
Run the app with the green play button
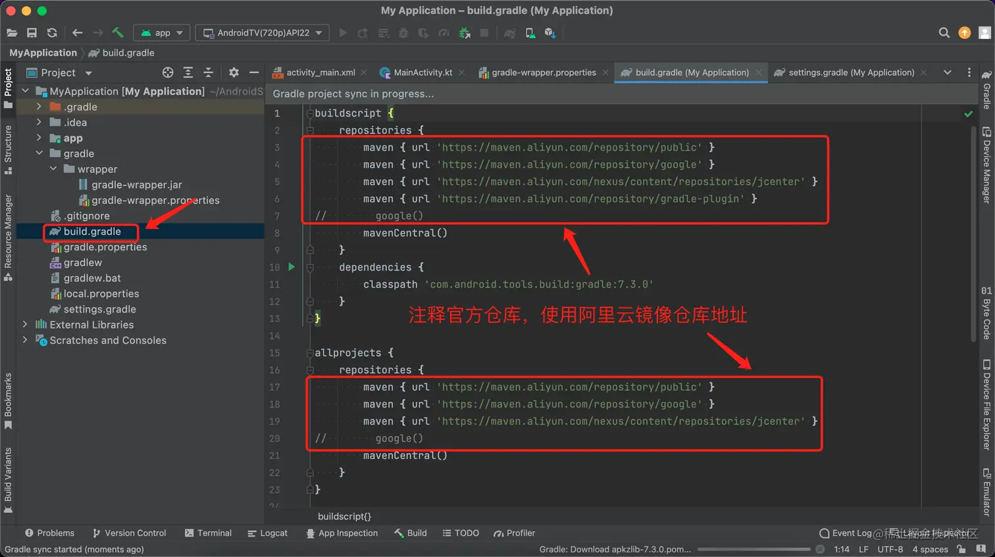(344, 32)
